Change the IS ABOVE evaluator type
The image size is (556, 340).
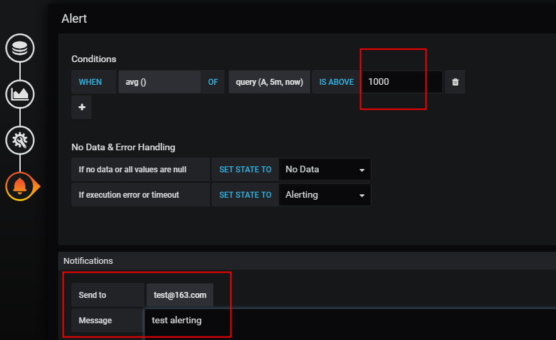pyautogui.click(x=336, y=82)
